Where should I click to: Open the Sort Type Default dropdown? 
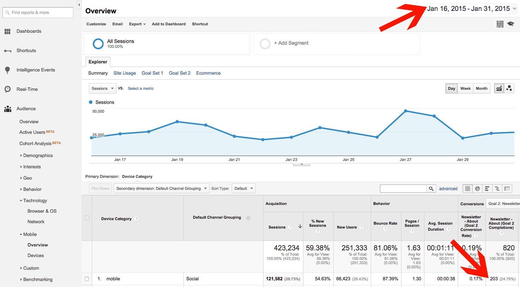click(243, 188)
